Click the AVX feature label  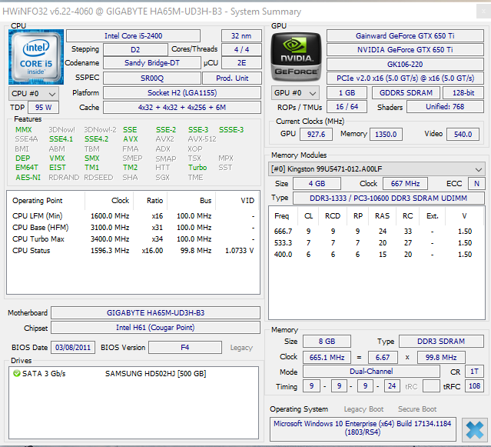coord(131,138)
